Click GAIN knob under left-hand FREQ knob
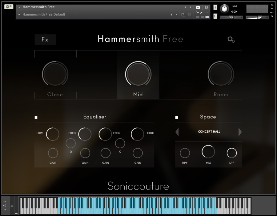The width and height of the screenshot is (277, 216). [x=85, y=153]
